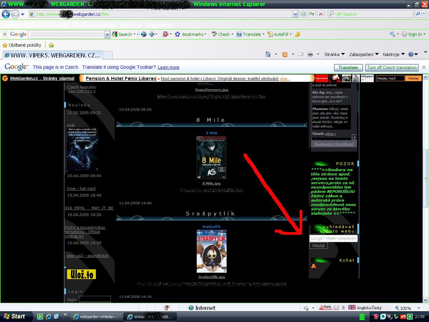429x322 pixels.
Task: Click the Compatibility View icon
Action: click(303, 14)
